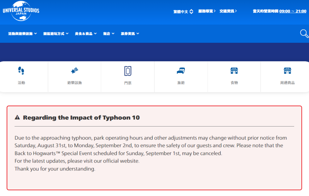This screenshot has width=309, height=196.
Task: Click the footprints 活動 icon
Action: 21,71
